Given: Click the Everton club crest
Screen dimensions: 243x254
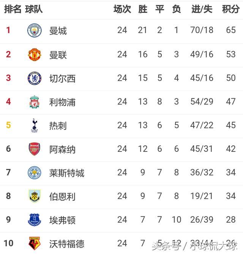Looking at the screenshot, I should pyautogui.click(x=35, y=220).
